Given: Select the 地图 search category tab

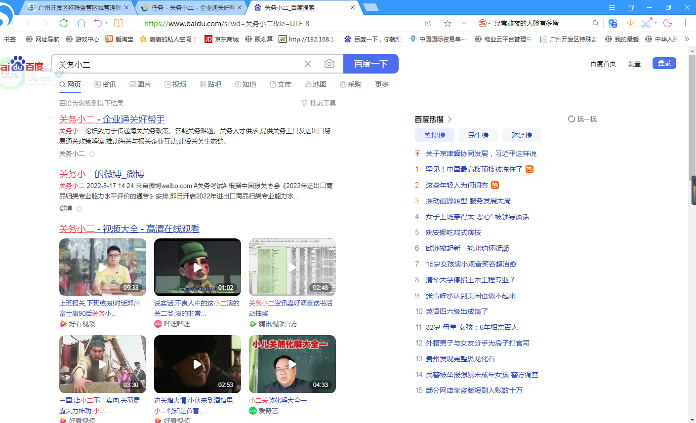Looking at the screenshot, I should [x=316, y=84].
